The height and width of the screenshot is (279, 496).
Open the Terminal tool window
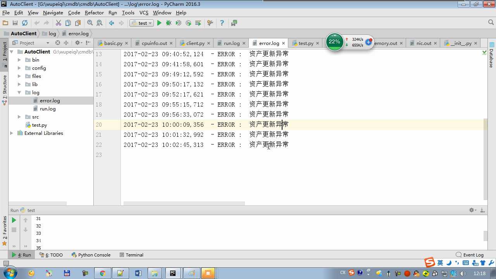click(x=131, y=255)
